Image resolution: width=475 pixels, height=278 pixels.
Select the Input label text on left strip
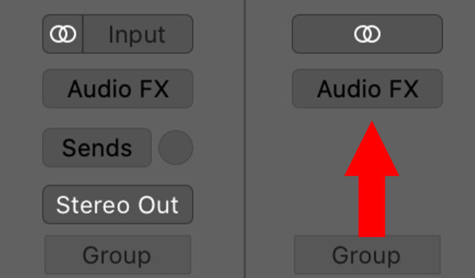pos(137,35)
